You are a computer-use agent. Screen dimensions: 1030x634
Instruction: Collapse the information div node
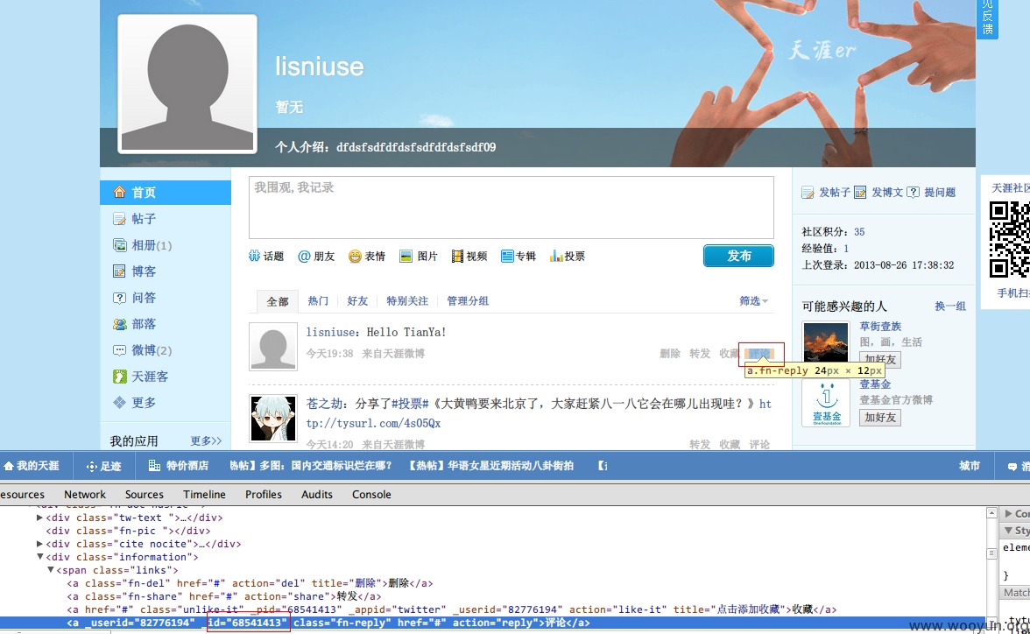(x=40, y=557)
